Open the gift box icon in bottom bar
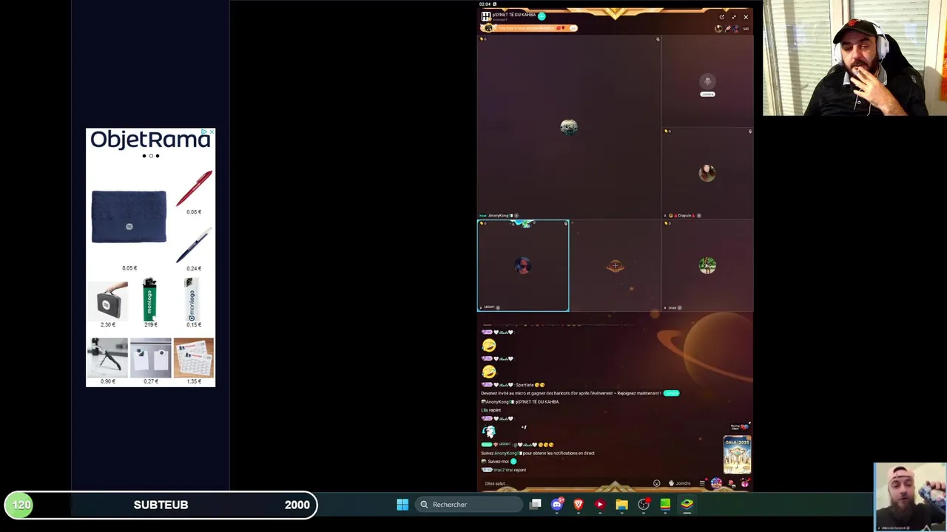This screenshot has width=947, height=532. click(x=744, y=483)
